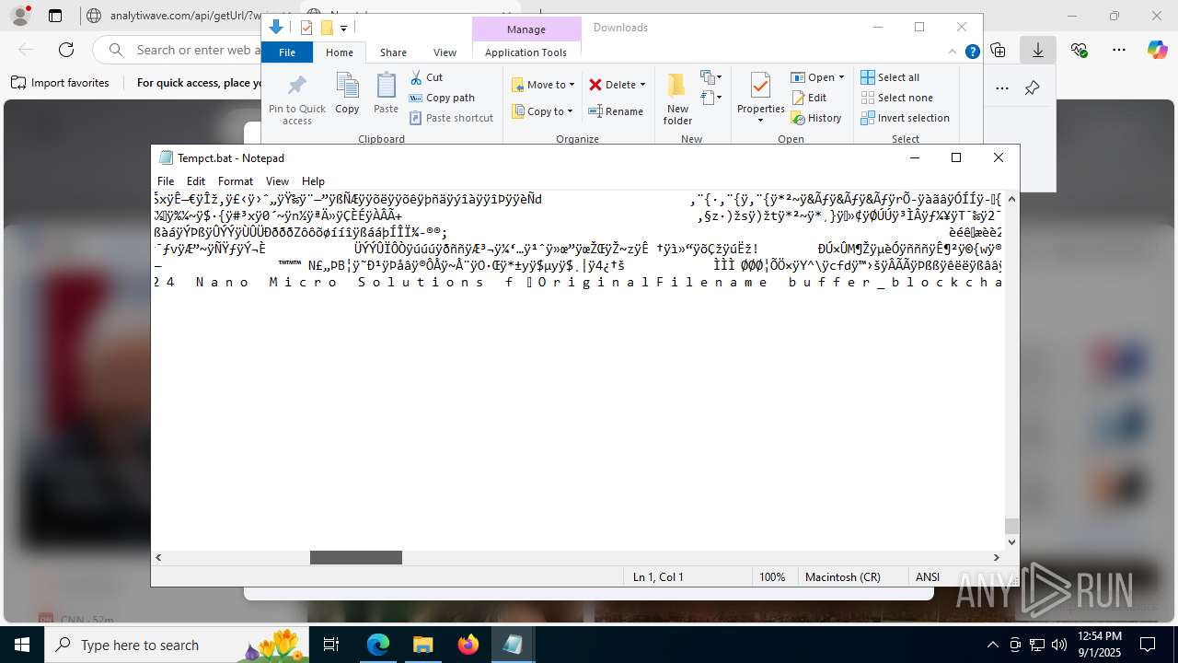Pin the Edge downloads flyout
The image size is (1178, 663).
1033,87
